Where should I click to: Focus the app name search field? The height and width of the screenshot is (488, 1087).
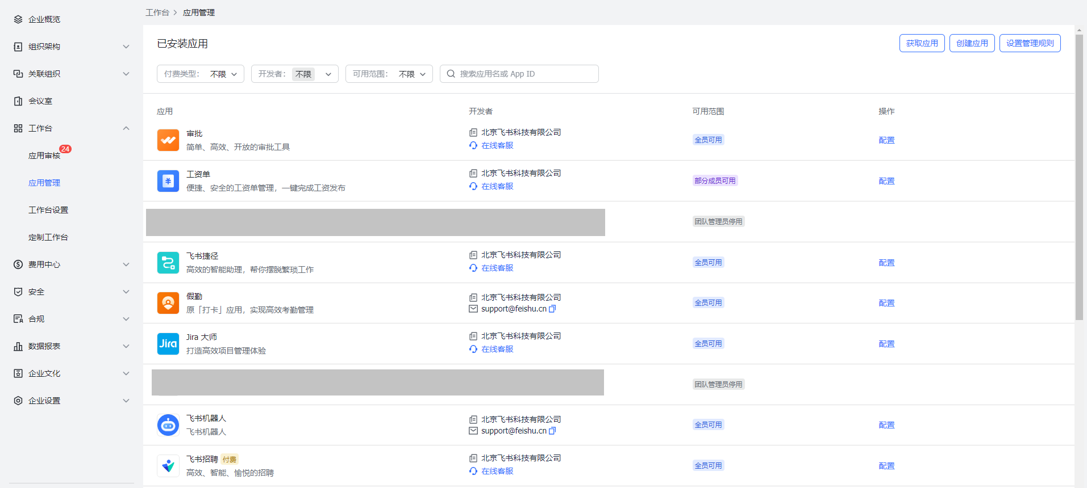[x=526, y=74]
